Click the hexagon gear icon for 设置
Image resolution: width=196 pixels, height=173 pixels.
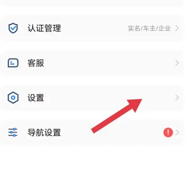13,97
